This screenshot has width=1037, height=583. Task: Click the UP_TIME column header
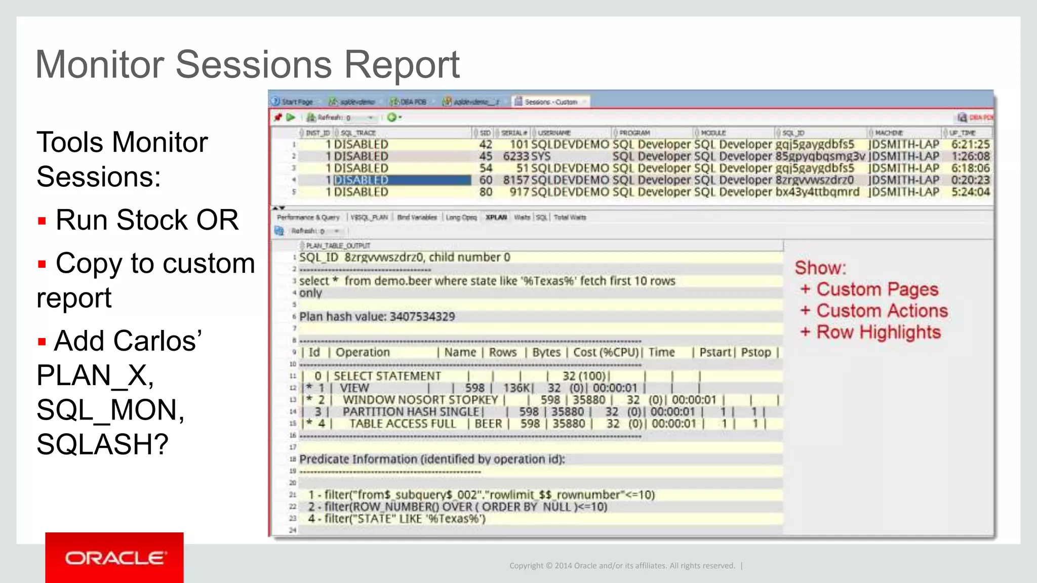(x=962, y=133)
